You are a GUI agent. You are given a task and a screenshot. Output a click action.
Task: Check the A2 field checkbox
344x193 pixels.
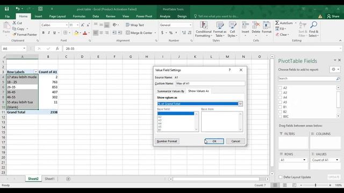pos(280,88)
